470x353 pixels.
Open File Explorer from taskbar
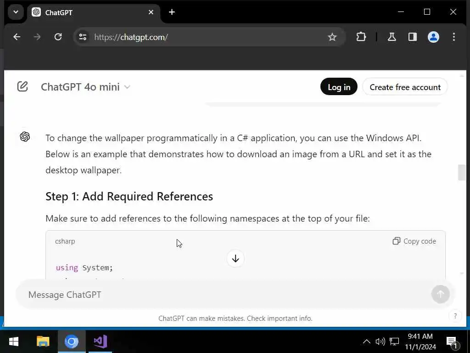click(43, 342)
